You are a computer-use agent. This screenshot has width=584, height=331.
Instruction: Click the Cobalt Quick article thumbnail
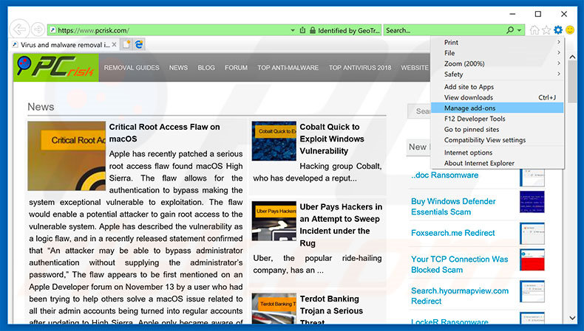tap(274, 141)
